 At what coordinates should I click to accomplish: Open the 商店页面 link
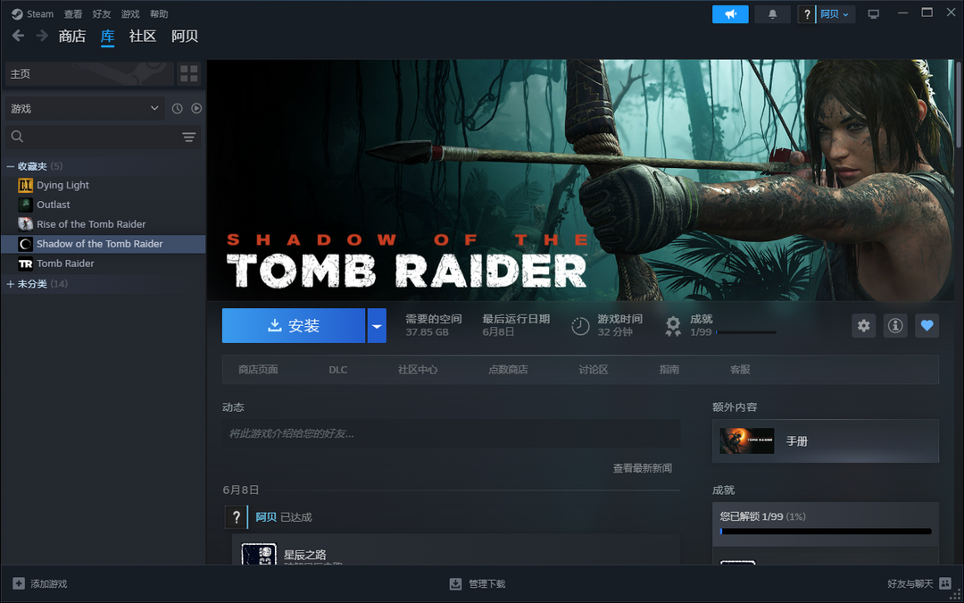[x=258, y=370]
